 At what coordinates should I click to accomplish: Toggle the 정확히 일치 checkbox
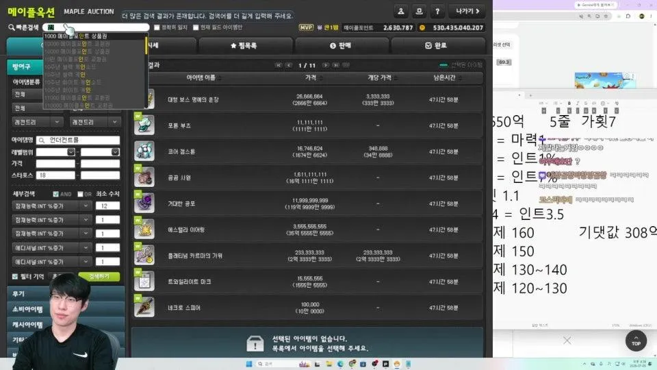pos(157,27)
